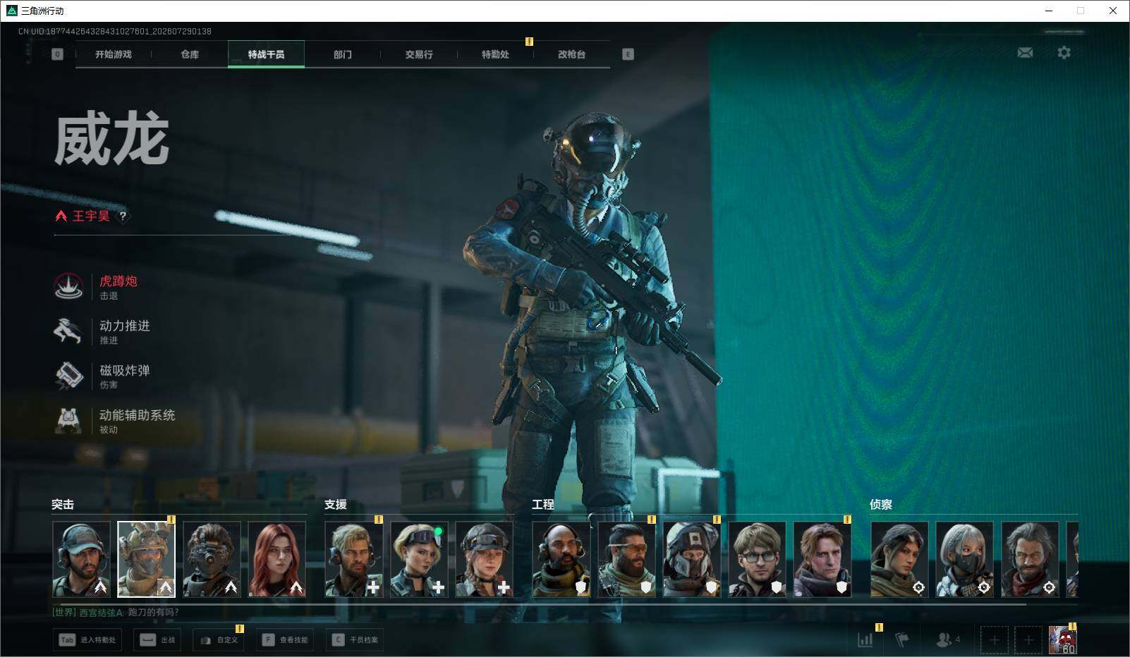Open the flags icon in bottom bar

tap(901, 639)
